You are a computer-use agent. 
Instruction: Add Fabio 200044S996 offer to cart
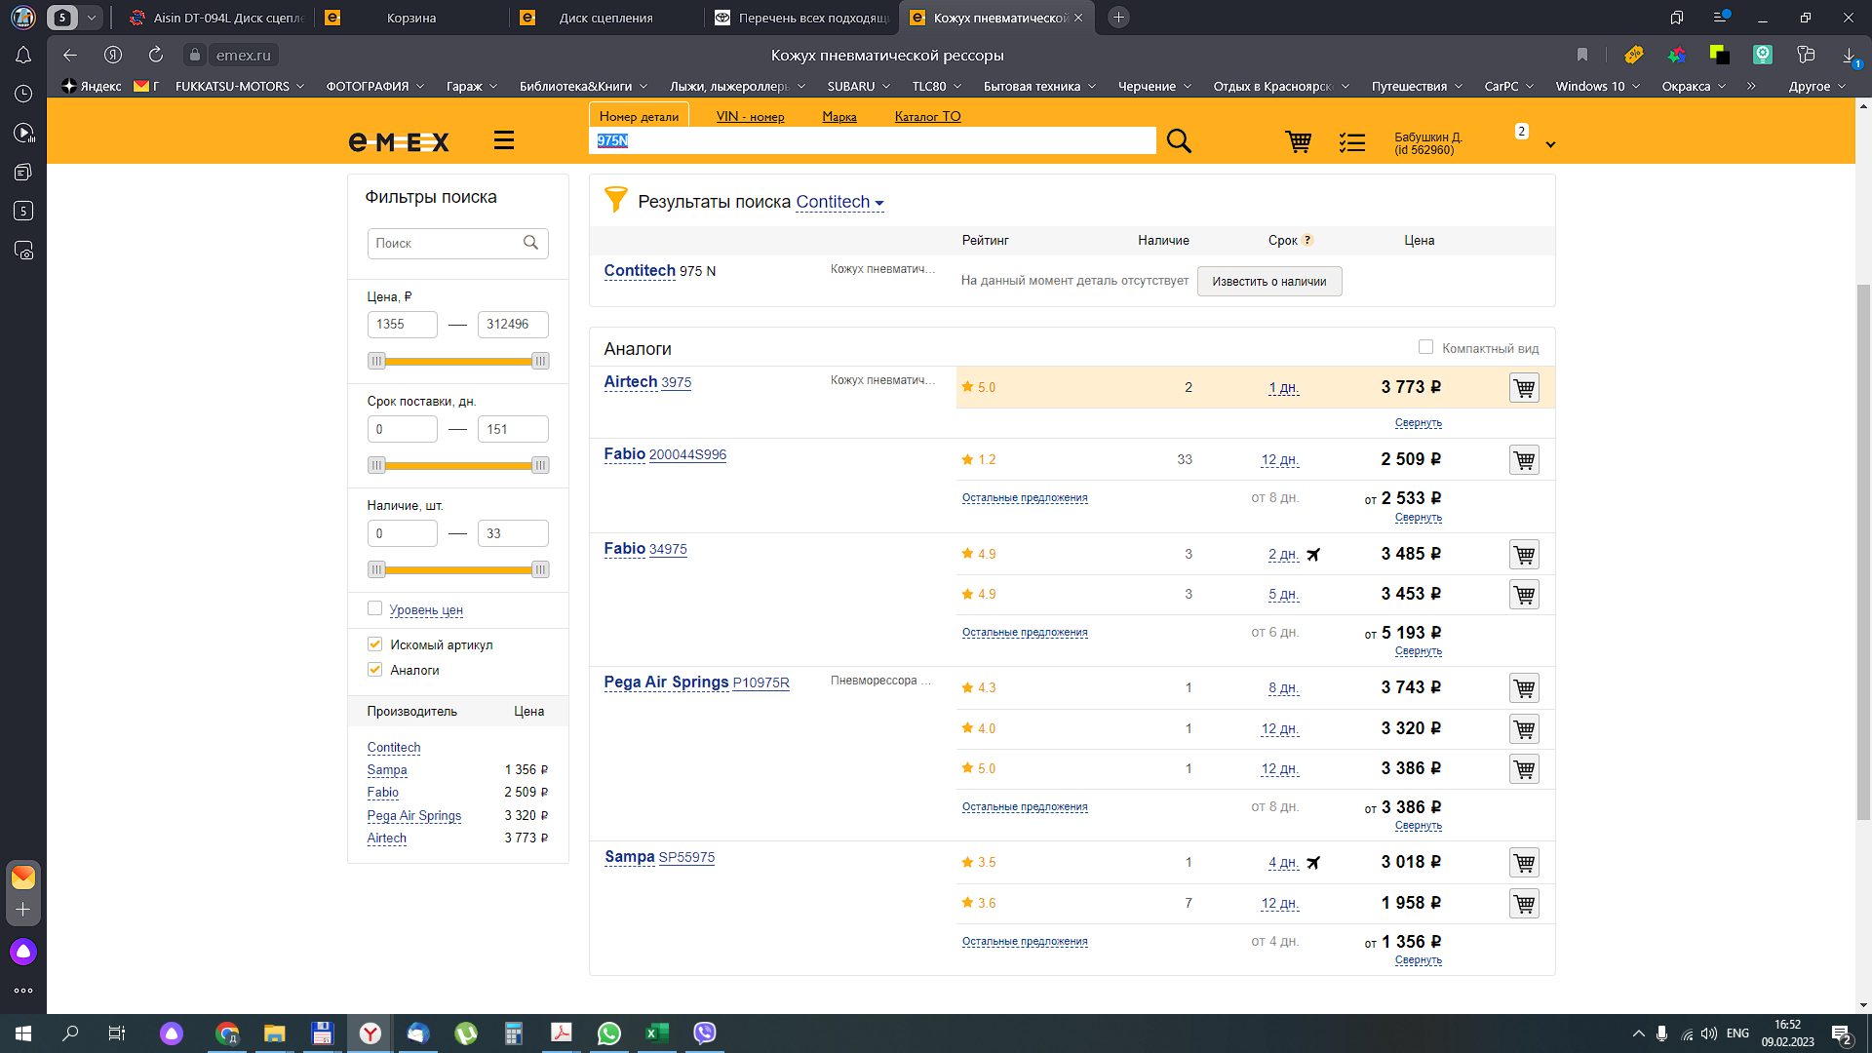click(1524, 460)
